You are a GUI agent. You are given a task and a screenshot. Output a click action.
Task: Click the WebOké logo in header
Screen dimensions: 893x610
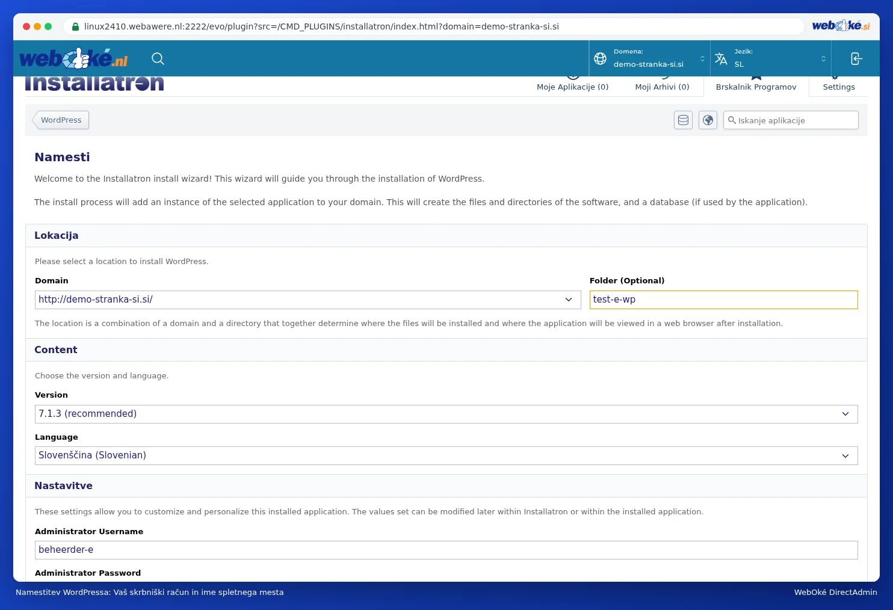coord(73,58)
